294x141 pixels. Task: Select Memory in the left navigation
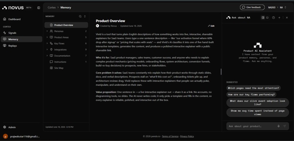pyautogui.click(x=22, y=39)
